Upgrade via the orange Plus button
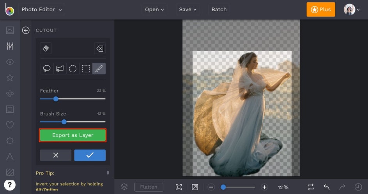Viewport: 368px width, 194px height. tap(320, 10)
